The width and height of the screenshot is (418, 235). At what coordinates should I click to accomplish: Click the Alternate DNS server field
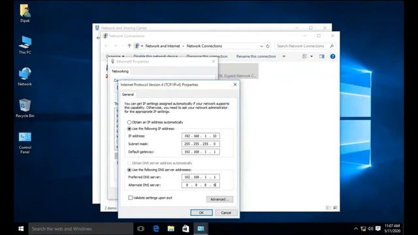(201, 185)
